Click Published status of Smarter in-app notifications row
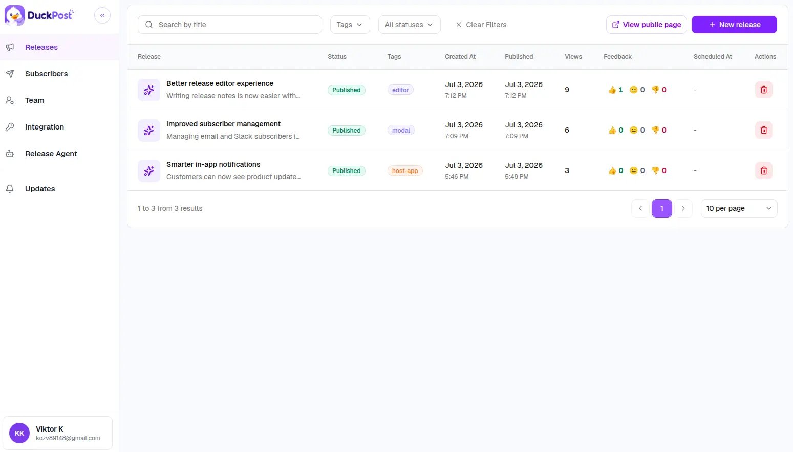The image size is (793, 452). (347, 170)
